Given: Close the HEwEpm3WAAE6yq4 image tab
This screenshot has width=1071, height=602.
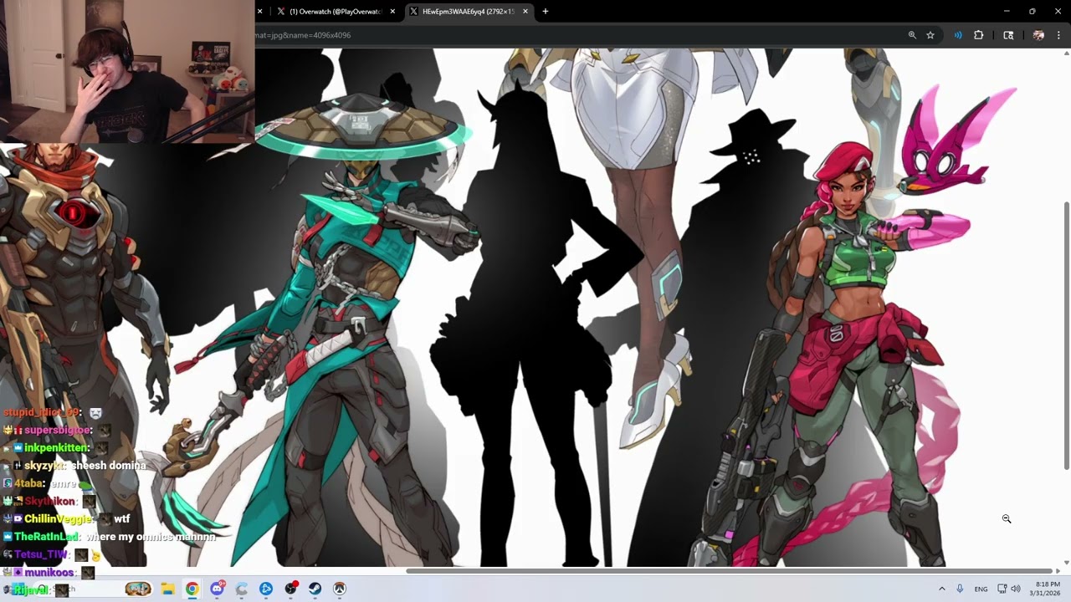Looking at the screenshot, I should pyautogui.click(x=525, y=12).
